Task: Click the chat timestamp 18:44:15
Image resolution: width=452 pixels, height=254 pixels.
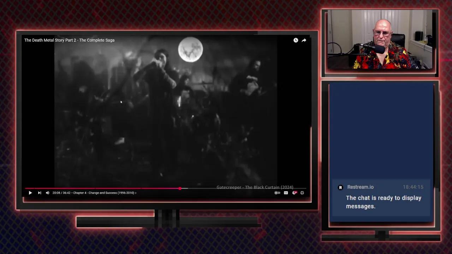Action: tap(413, 187)
